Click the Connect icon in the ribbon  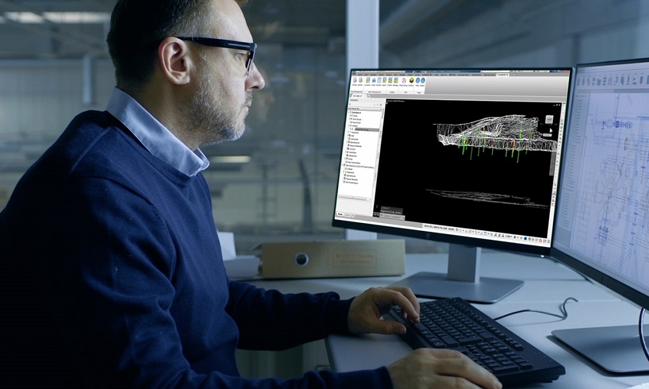(x=354, y=80)
